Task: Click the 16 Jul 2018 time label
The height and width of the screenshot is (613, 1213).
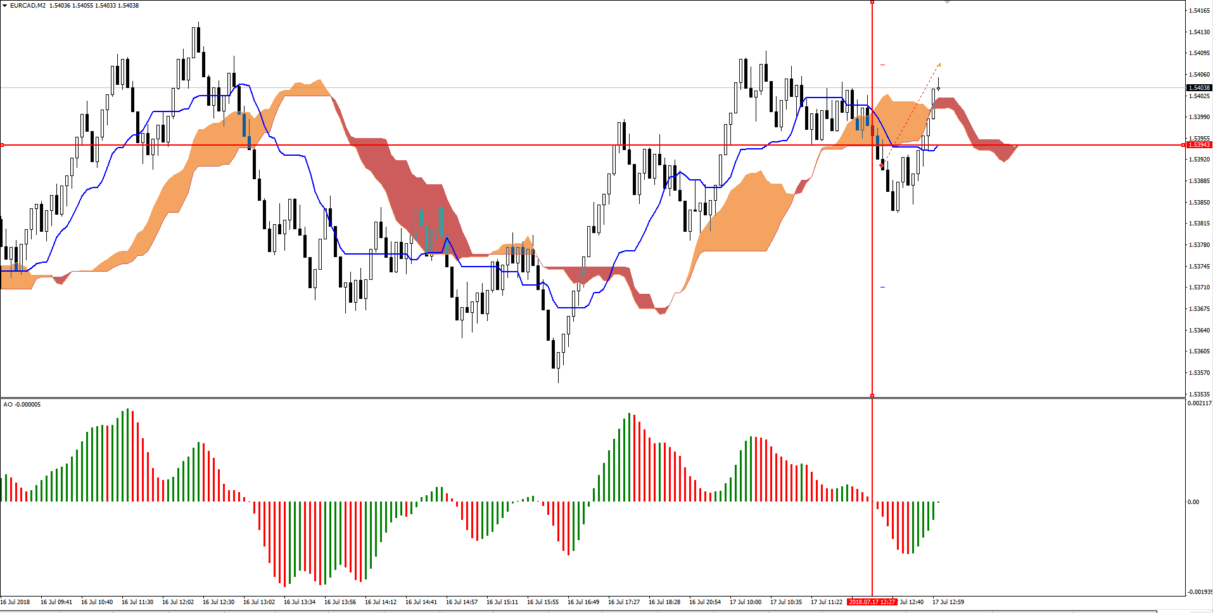Action: [15, 602]
